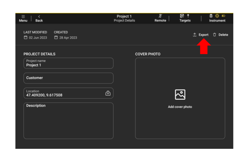
Task: Go back using the Back chevron
Action: 39,17
